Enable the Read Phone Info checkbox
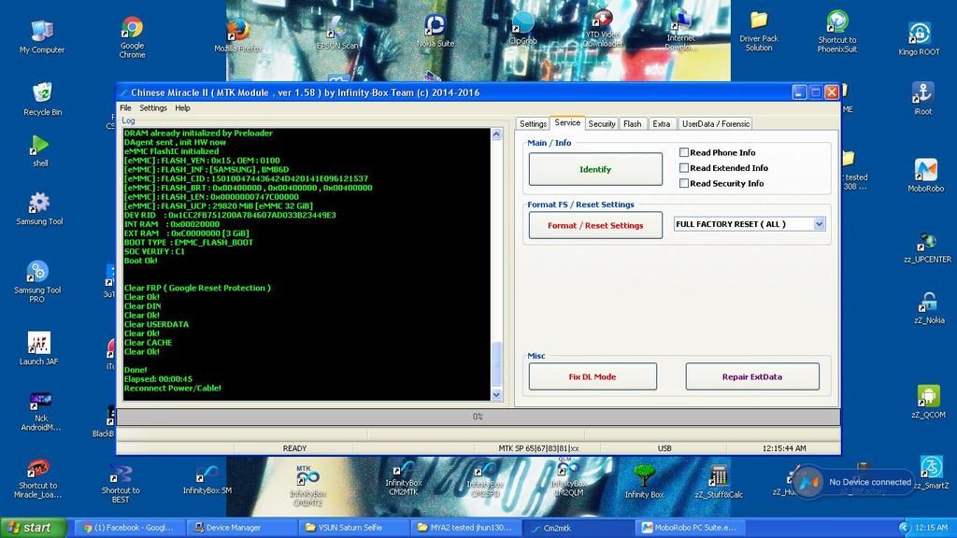The width and height of the screenshot is (957, 538). [x=684, y=152]
